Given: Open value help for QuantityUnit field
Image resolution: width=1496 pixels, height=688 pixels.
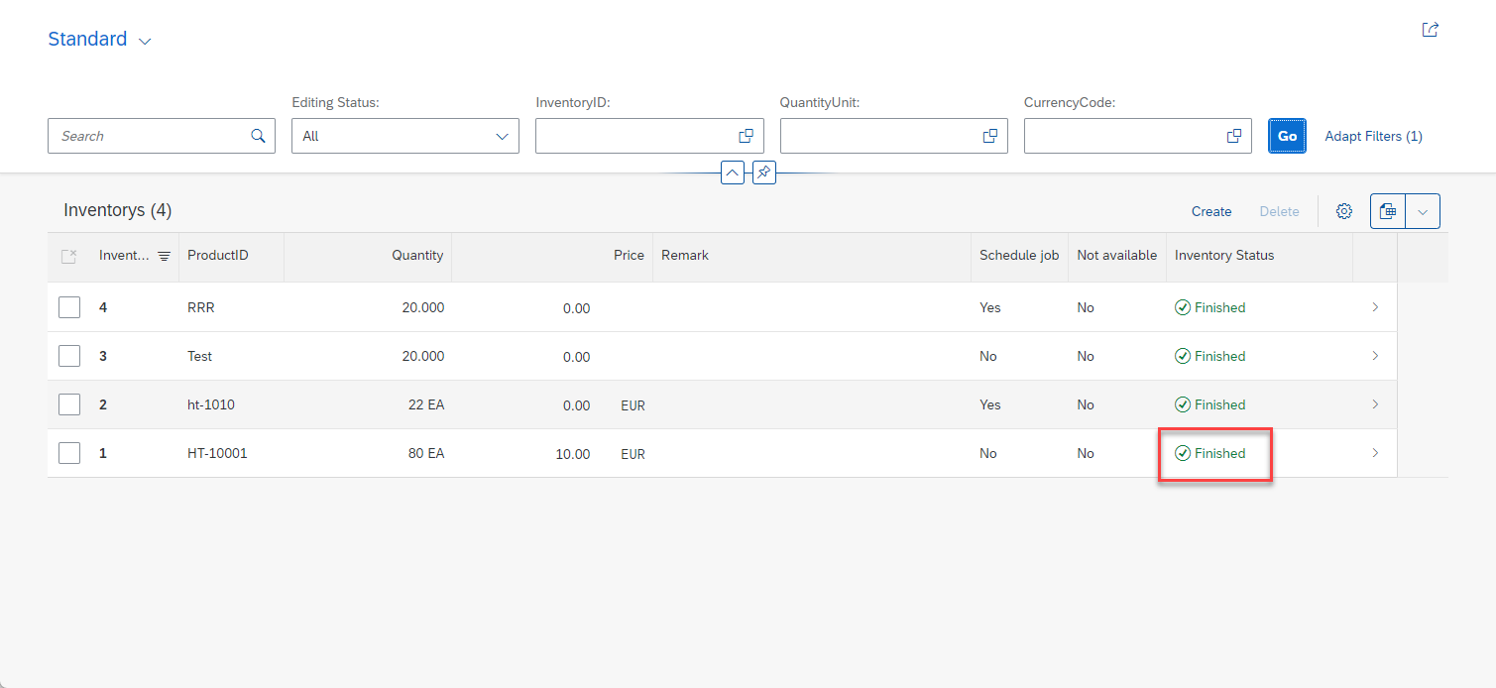Looking at the screenshot, I should tap(989, 136).
